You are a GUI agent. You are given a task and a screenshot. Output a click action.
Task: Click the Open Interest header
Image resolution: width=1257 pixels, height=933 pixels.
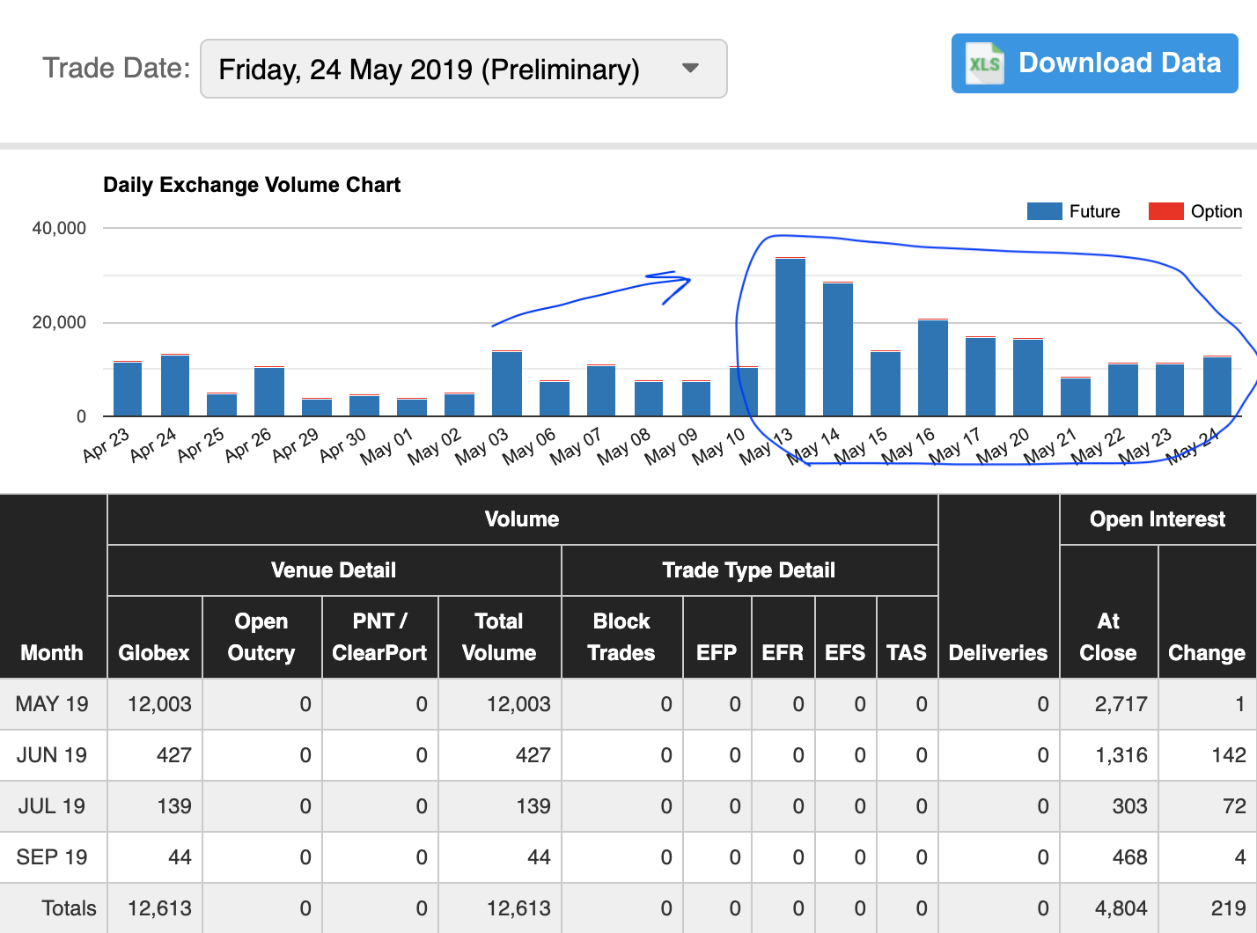tap(1157, 519)
